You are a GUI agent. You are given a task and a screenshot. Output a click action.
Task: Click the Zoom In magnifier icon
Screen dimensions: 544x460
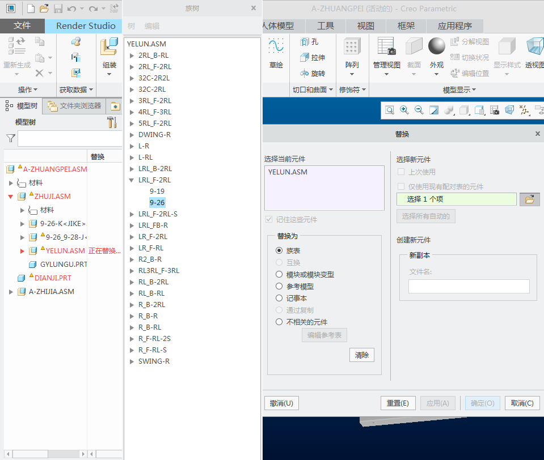point(404,110)
